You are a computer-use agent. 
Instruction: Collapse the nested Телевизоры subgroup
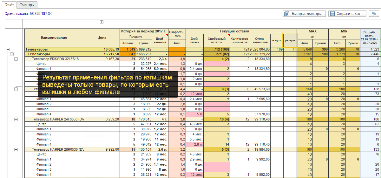coord(12,54)
